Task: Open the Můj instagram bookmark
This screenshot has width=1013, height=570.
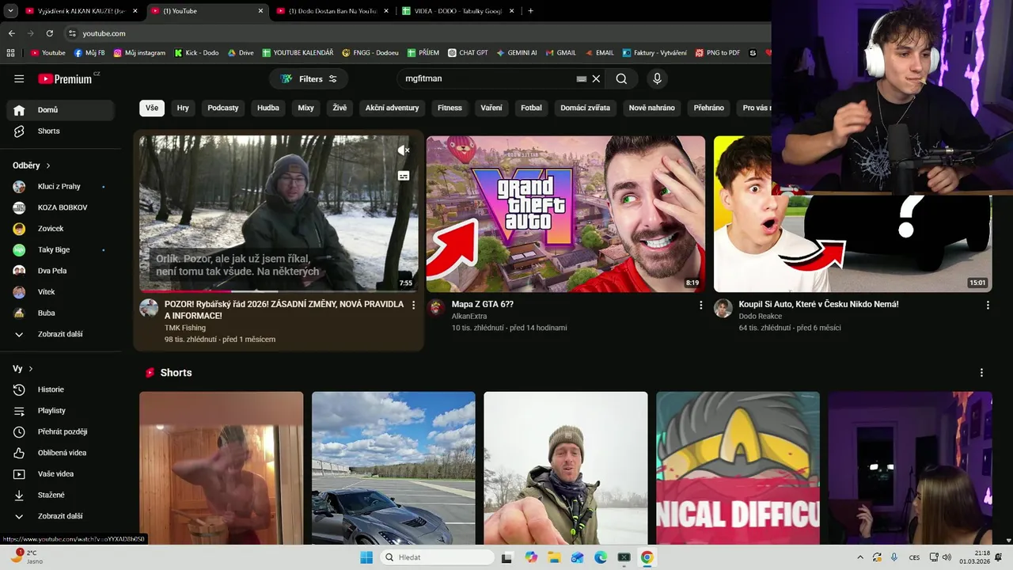Action: 139,53
